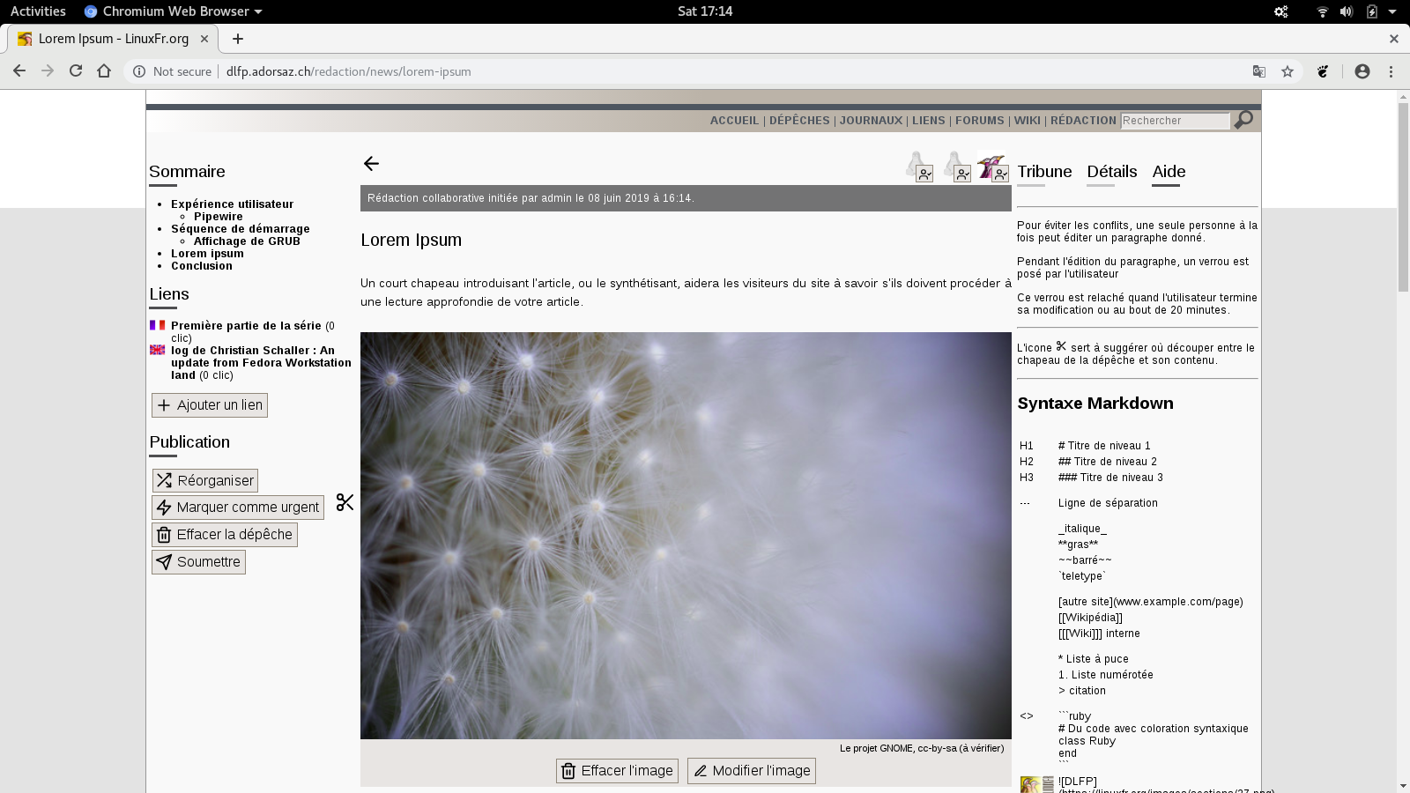Viewport: 1410px width, 793px height.
Task: Click the Wi-Fi status icon
Action: pos(1322,11)
